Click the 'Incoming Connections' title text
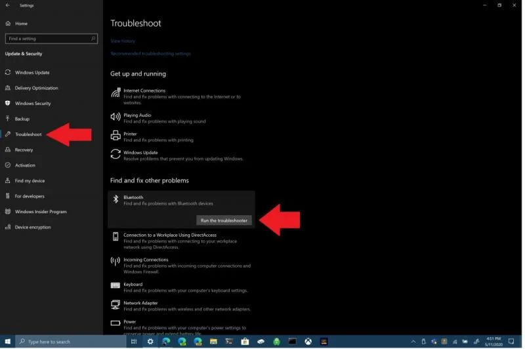Viewport: 525px width, 349px height. point(146,259)
